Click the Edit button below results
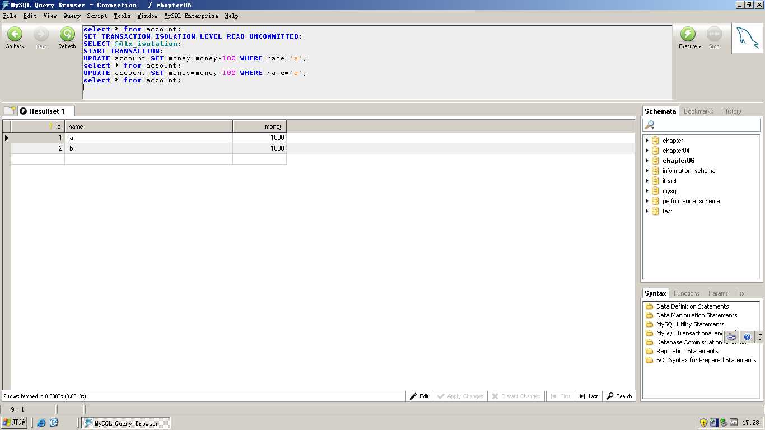Image resolution: width=765 pixels, height=430 pixels. [x=419, y=396]
